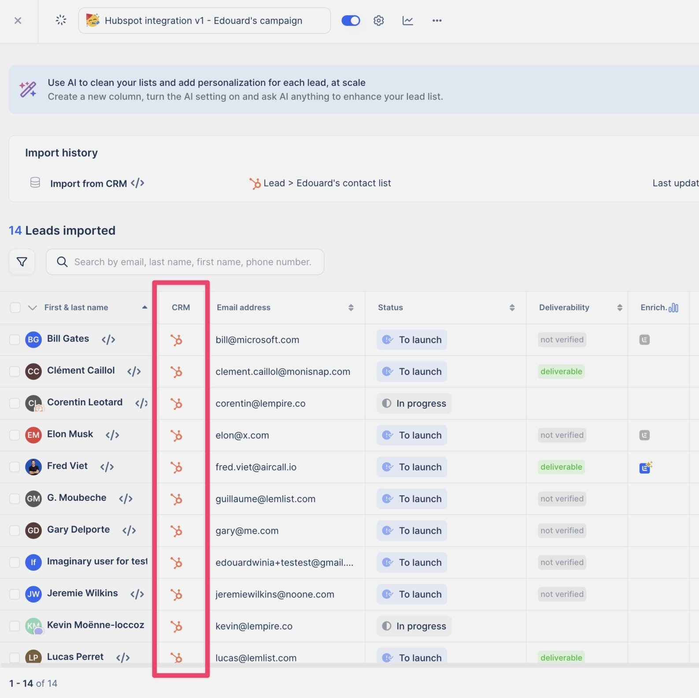
Task: Sort by Deliverability column arrows
Action: point(620,308)
